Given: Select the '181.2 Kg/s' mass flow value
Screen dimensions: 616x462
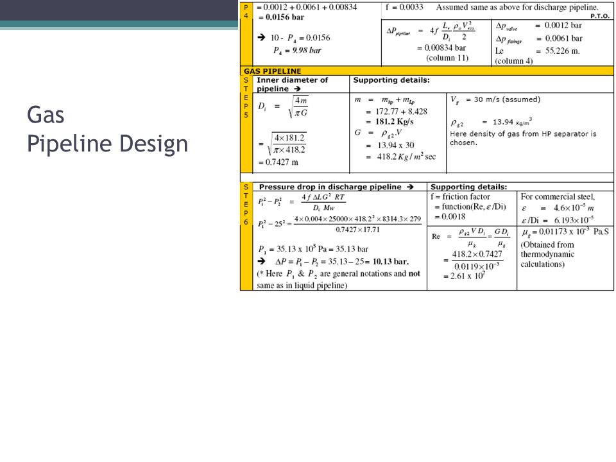Looking at the screenshot, I should pos(394,121).
